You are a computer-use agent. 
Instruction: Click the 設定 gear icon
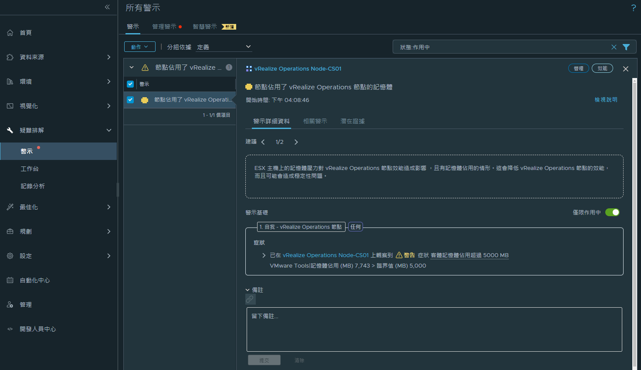click(x=10, y=256)
